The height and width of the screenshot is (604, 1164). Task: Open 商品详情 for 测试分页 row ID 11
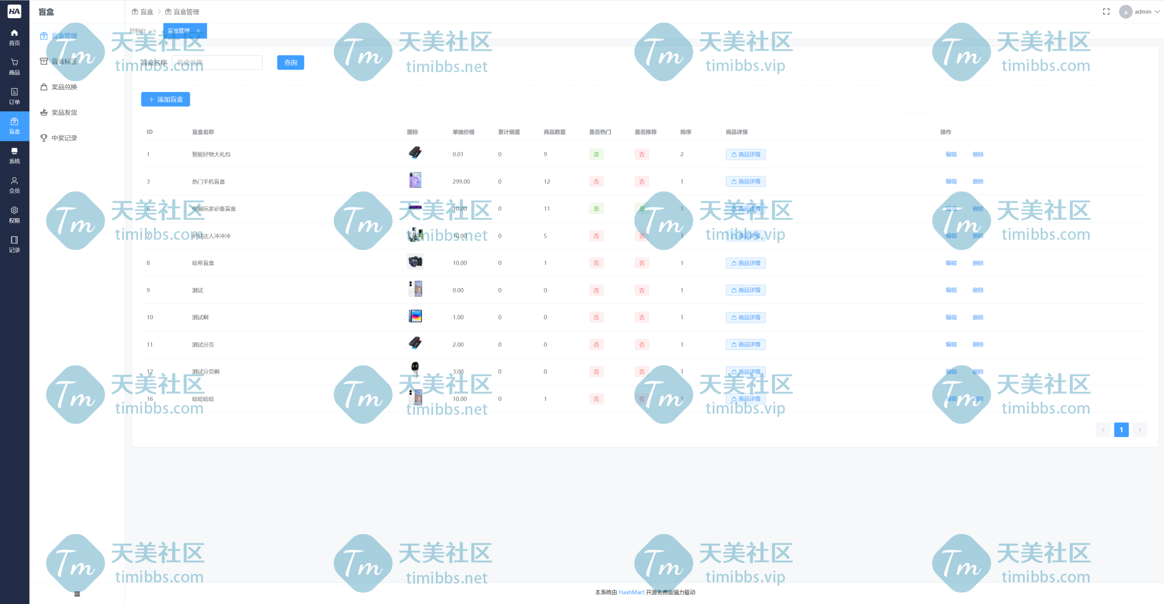click(x=745, y=344)
